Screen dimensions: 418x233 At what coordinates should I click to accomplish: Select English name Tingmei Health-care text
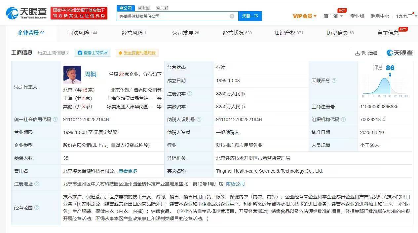269,171
